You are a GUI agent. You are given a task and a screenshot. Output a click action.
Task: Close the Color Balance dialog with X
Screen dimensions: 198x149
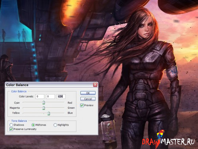[95, 85]
